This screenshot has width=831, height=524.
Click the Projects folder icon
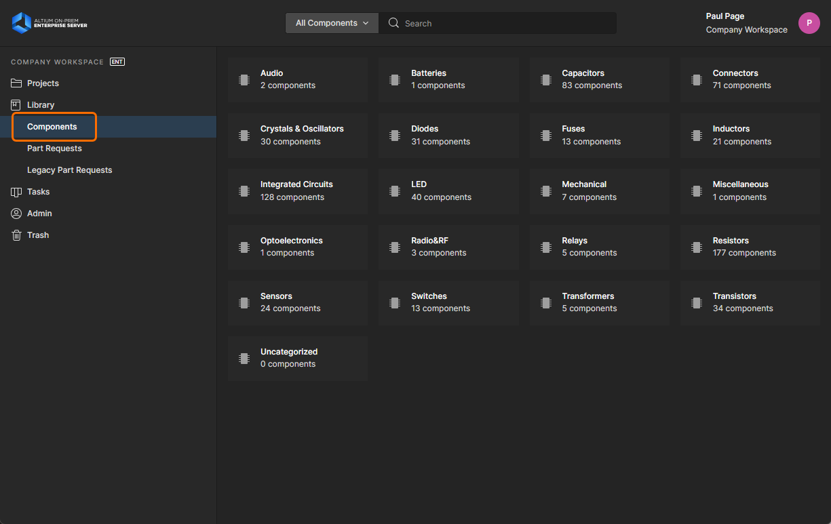(x=16, y=83)
